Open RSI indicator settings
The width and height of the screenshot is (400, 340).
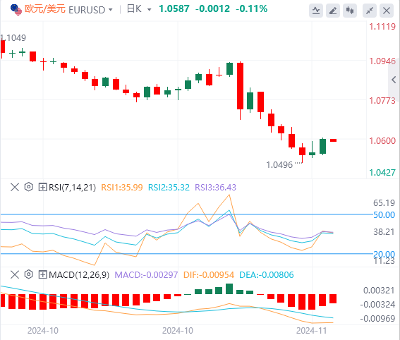point(29,187)
